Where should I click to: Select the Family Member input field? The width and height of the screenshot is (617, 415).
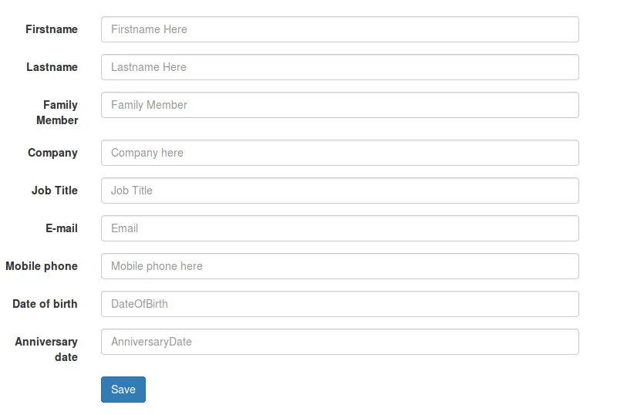tap(339, 105)
